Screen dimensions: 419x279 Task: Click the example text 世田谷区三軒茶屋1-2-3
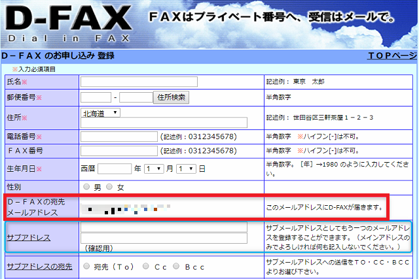[x=333, y=118]
